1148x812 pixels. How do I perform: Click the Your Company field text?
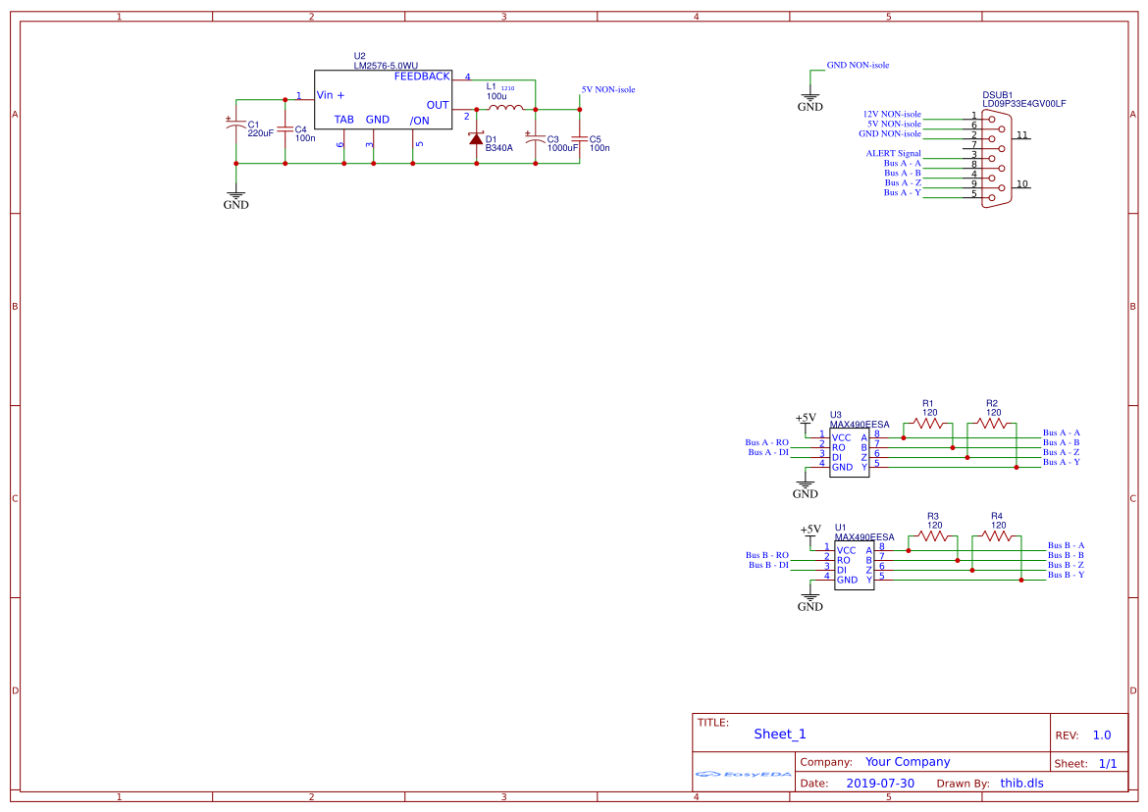[908, 762]
